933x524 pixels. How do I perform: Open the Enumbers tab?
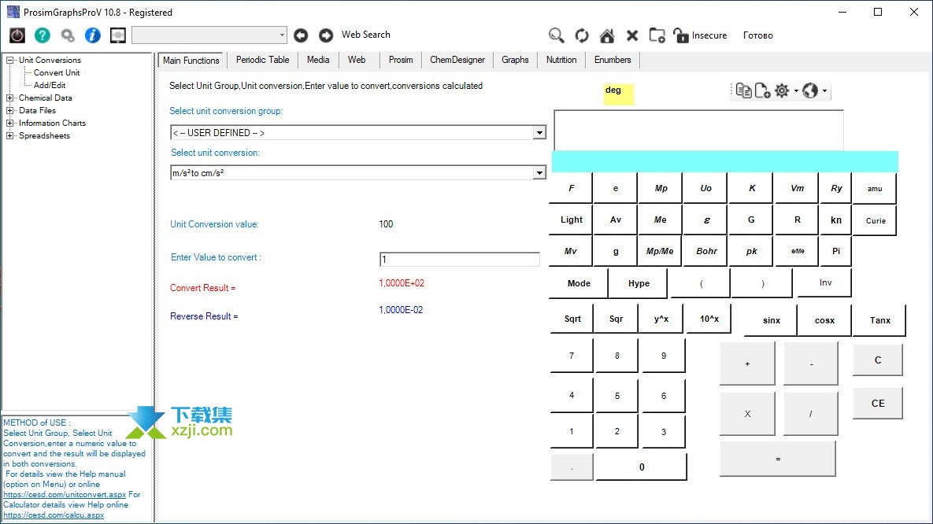[x=613, y=60]
